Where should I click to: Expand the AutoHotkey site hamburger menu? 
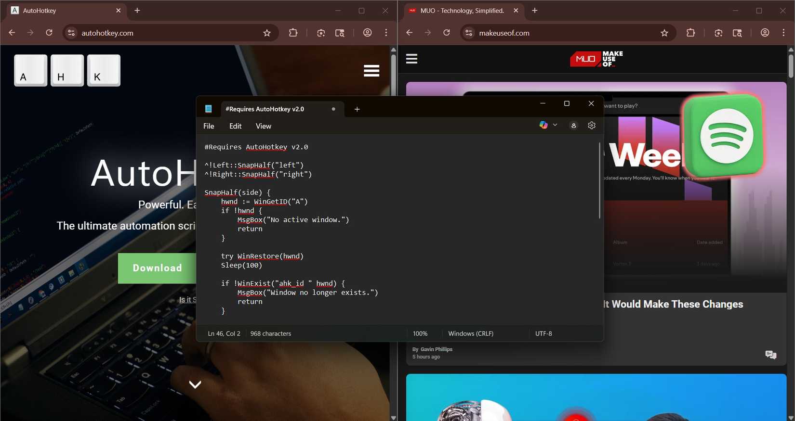[371, 71]
